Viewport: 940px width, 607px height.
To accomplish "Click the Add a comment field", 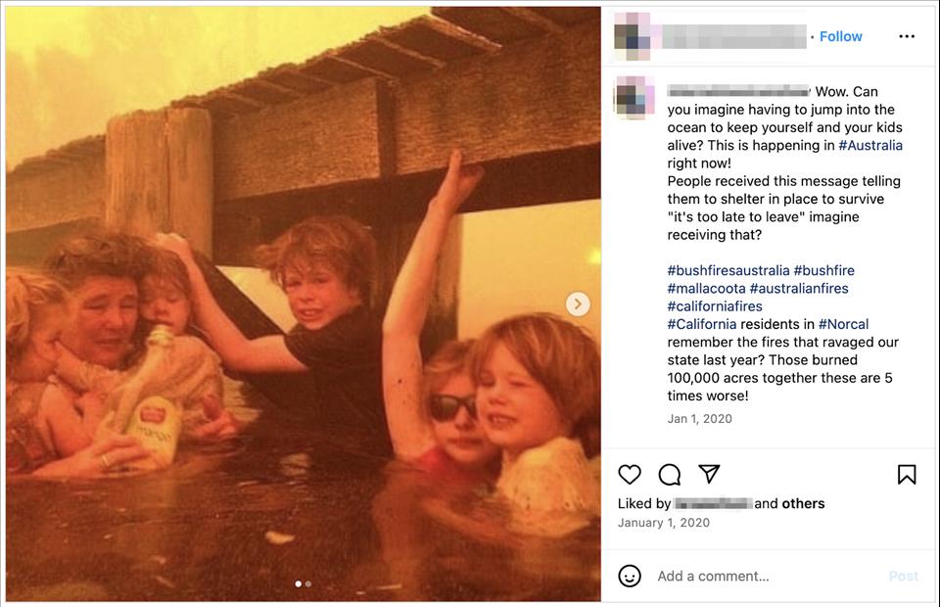I will pos(764,576).
